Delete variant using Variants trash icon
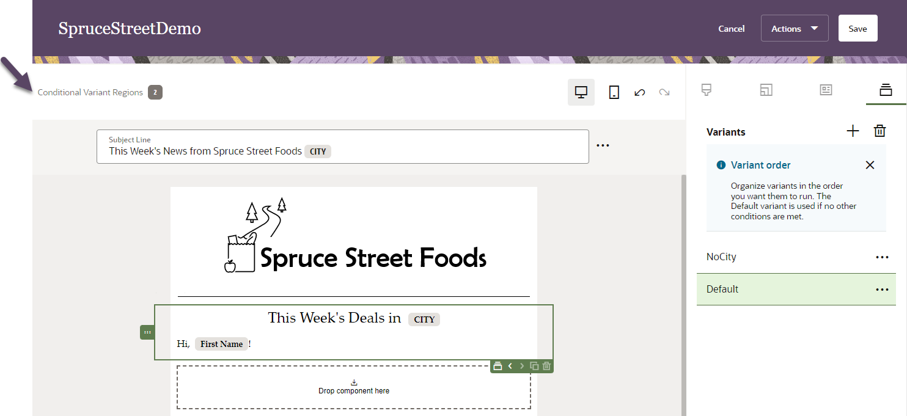907x416 pixels. (879, 131)
